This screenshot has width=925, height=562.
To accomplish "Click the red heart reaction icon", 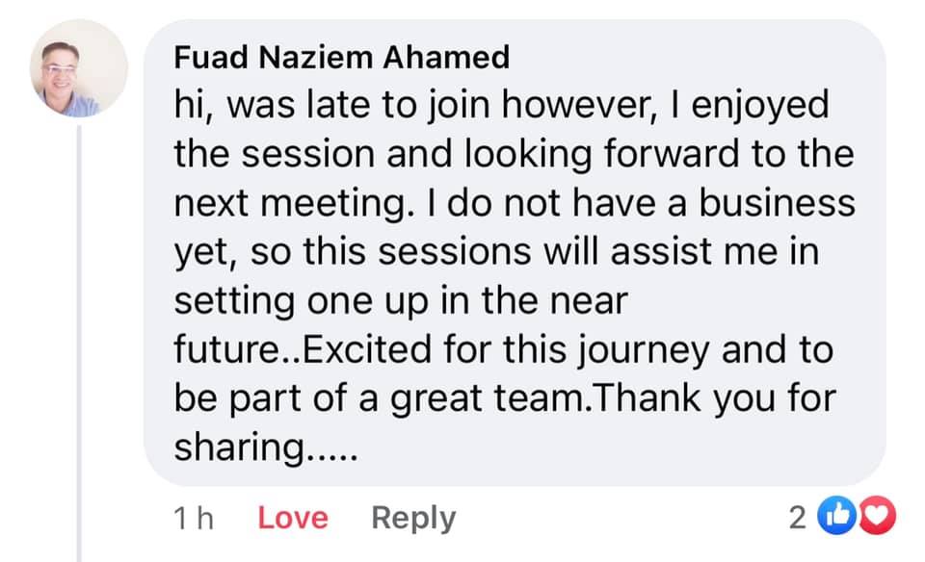I will click(x=877, y=516).
